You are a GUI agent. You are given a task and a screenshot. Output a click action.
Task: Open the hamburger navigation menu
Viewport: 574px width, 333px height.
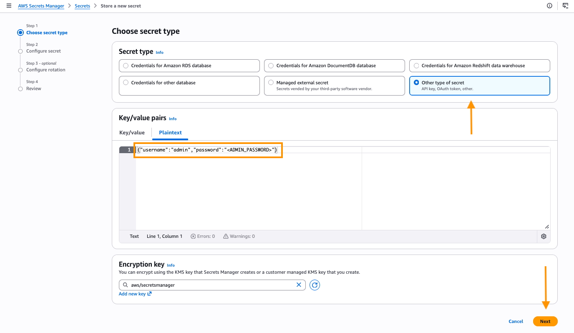pyautogui.click(x=9, y=6)
